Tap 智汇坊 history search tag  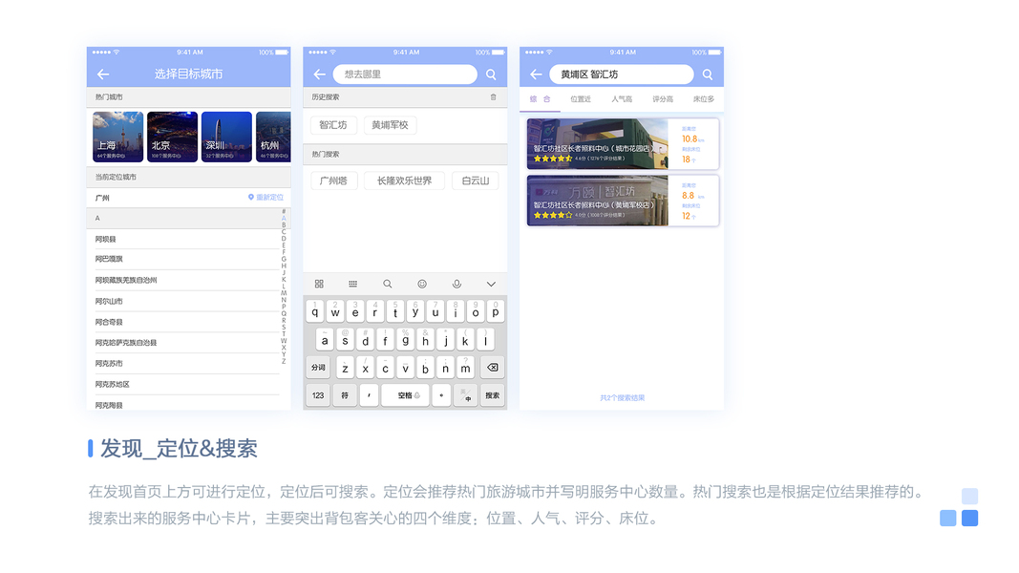333,125
